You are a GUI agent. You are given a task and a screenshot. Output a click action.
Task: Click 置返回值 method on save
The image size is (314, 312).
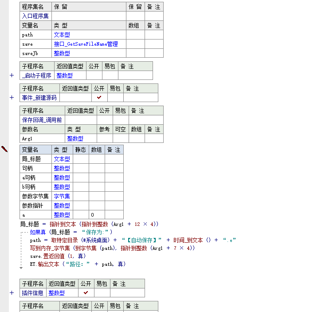click(x=54, y=256)
